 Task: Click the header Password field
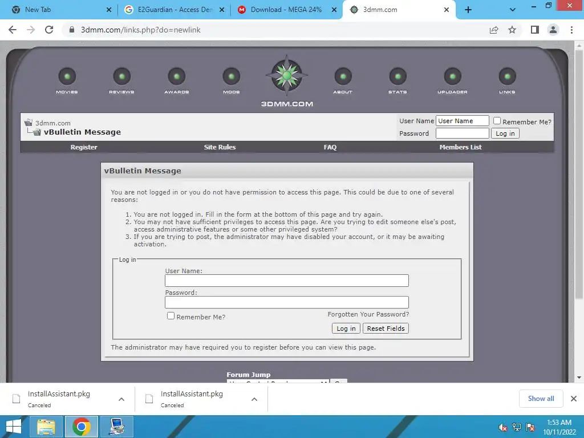(x=462, y=133)
